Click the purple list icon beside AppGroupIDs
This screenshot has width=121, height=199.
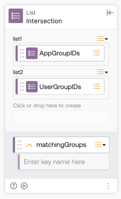point(32,53)
